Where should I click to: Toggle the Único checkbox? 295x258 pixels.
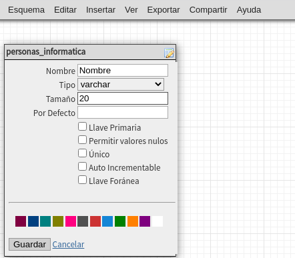tap(82, 153)
